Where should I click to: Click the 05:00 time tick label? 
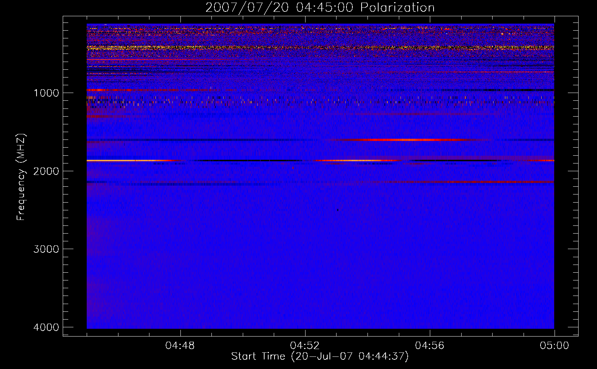[x=554, y=346]
